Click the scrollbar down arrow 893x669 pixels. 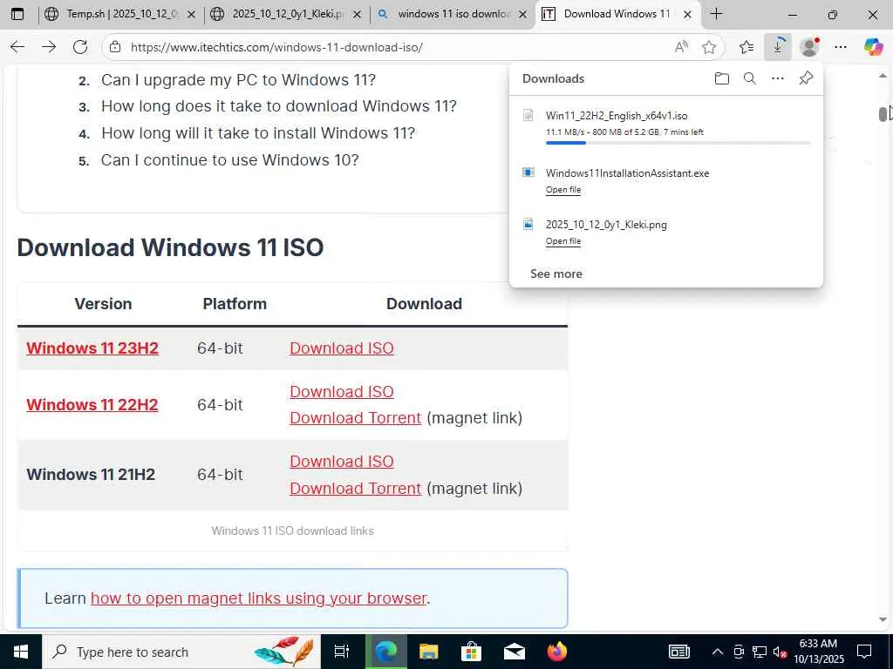[x=883, y=619]
